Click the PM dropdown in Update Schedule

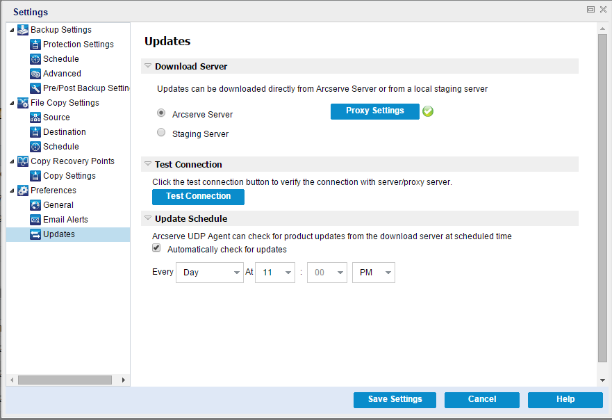coord(373,273)
